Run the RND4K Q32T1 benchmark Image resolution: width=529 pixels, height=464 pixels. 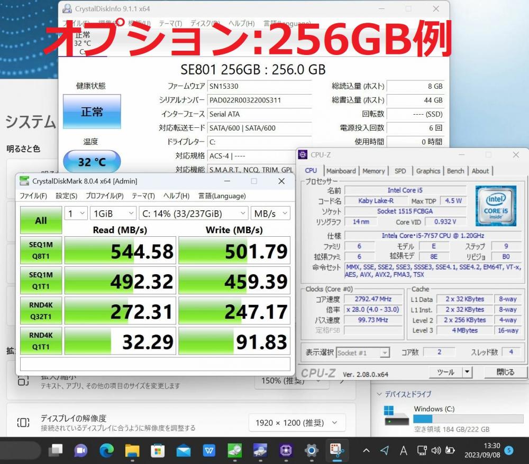[41, 311]
